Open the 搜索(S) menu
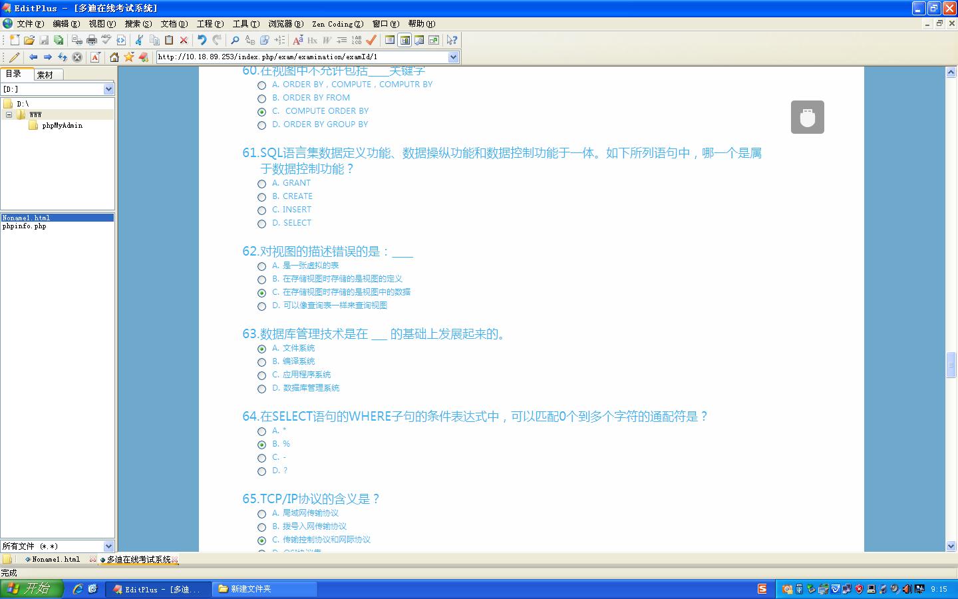This screenshot has height=599, width=958. pos(138,24)
